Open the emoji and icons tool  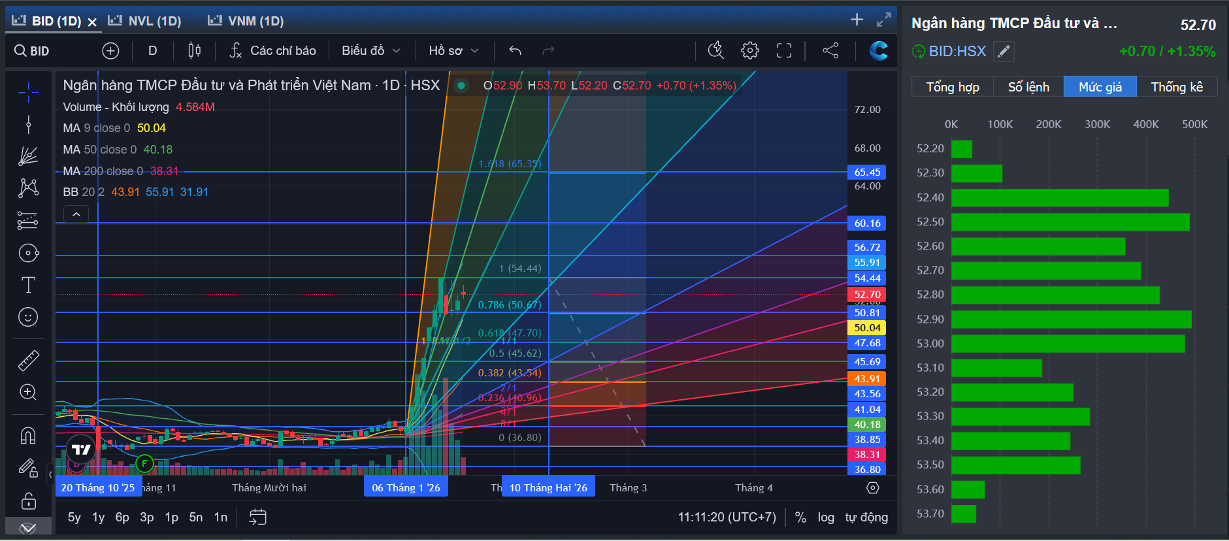(x=28, y=318)
